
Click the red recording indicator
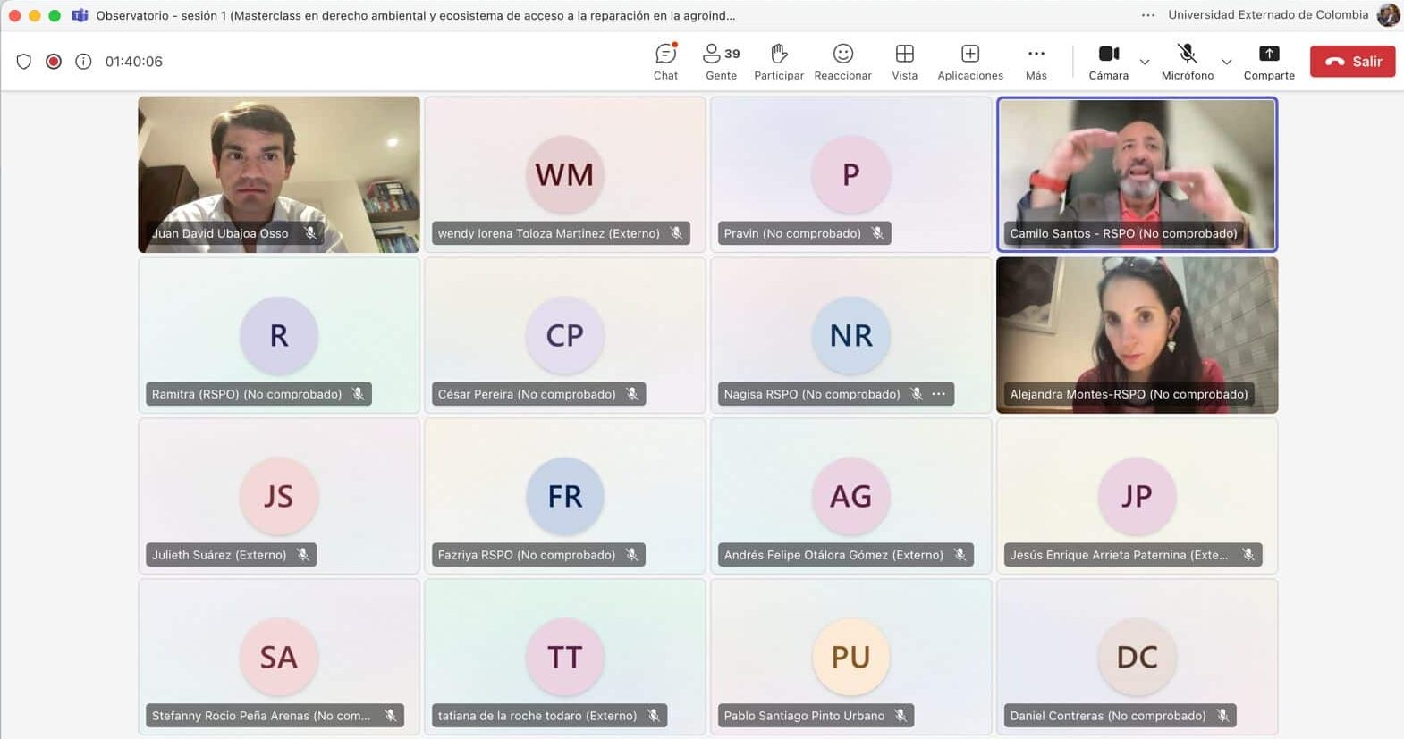pos(54,62)
